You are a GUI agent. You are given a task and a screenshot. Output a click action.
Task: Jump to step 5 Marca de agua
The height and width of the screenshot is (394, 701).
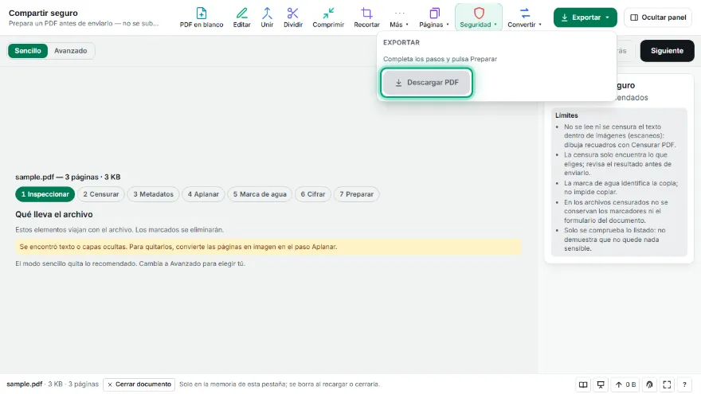(x=260, y=194)
